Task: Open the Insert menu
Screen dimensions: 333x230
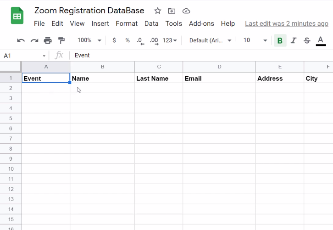Action: (100, 23)
